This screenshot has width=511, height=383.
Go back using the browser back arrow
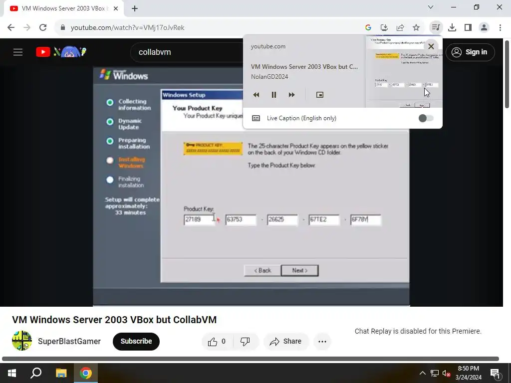pyautogui.click(x=11, y=28)
